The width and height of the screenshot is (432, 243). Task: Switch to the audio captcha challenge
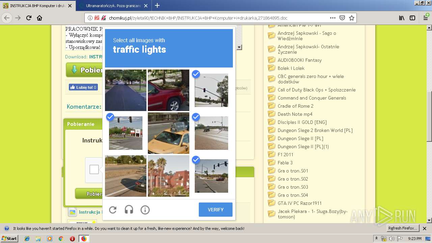coord(129,210)
